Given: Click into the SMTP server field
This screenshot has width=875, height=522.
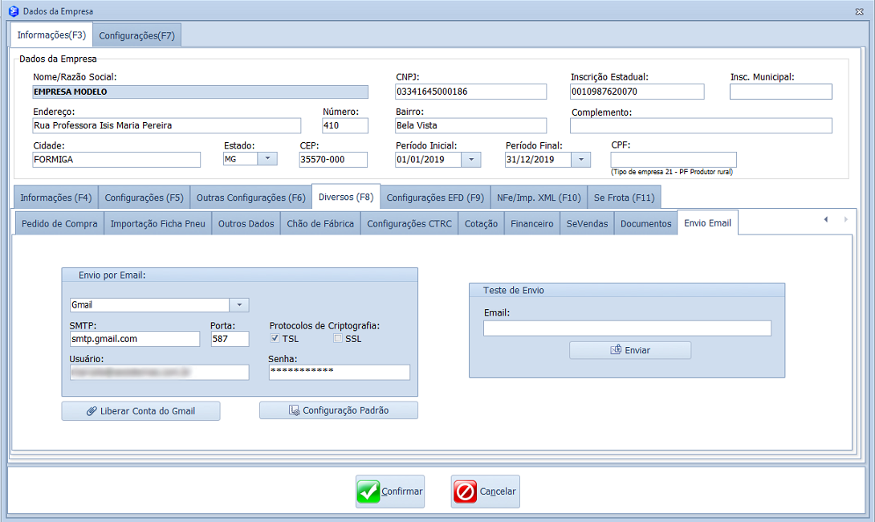Looking at the screenshot, I should (134, 339).
